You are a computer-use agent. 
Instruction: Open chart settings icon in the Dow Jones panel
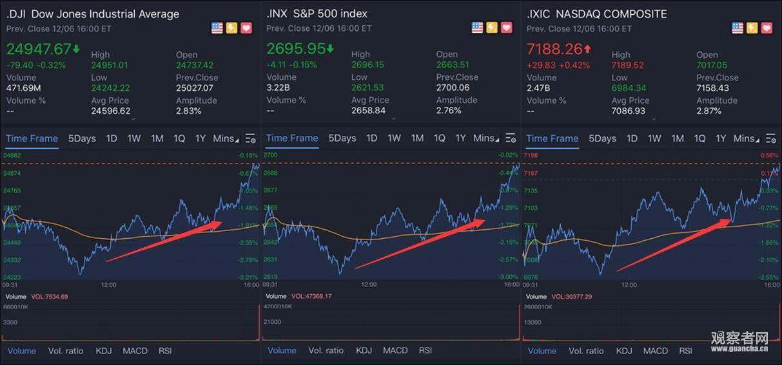pos(250,139)
